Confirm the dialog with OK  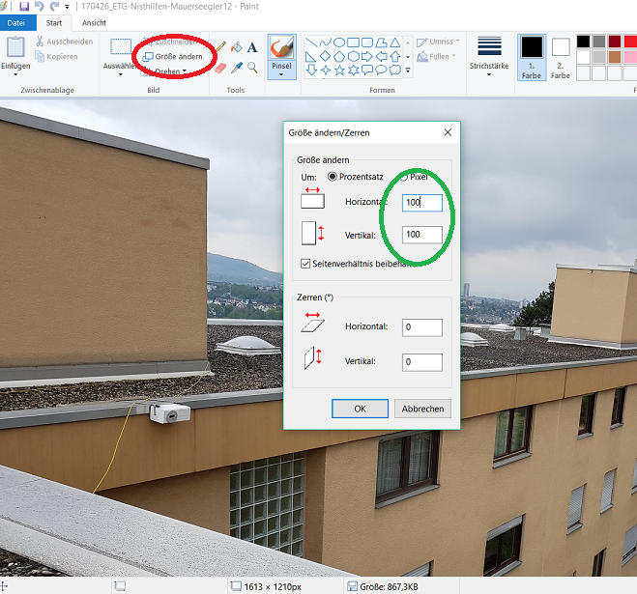(x=360, y=409)
